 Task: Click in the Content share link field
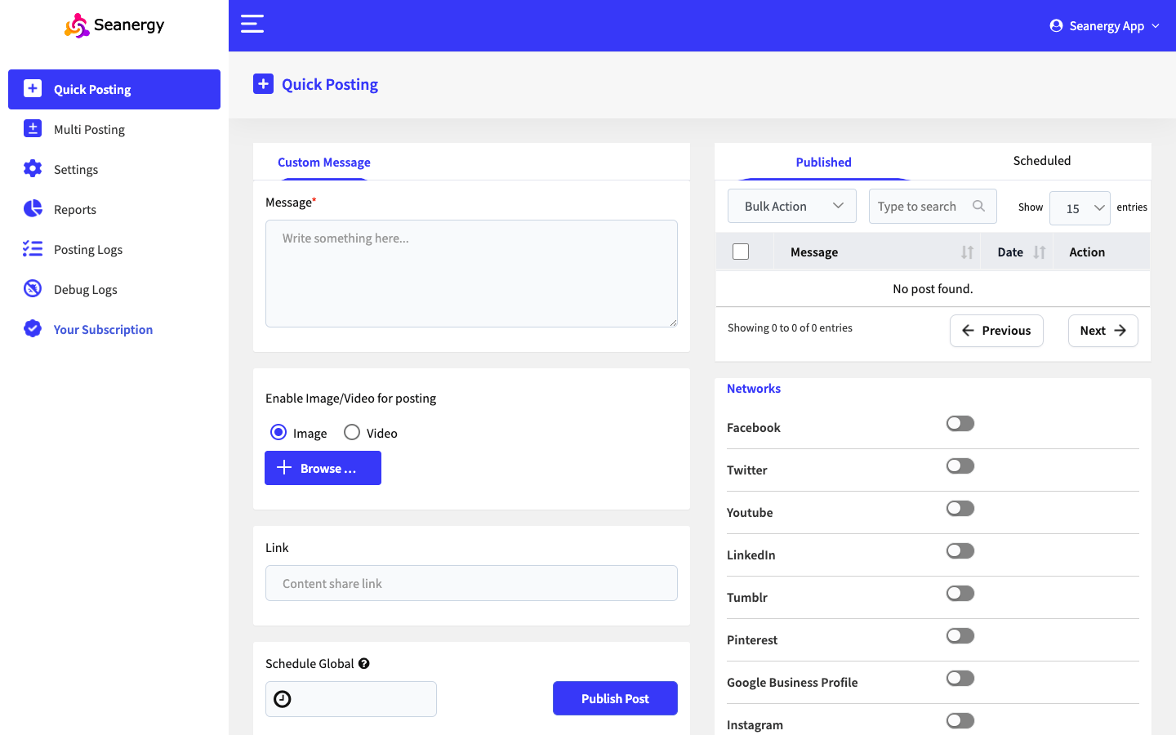pos(471,583)
